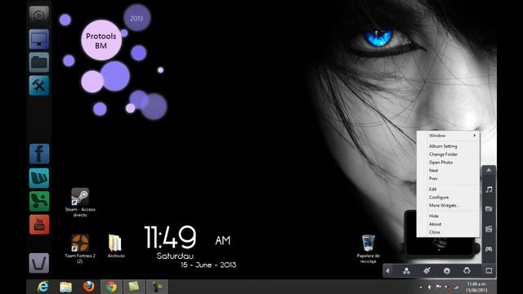Click the screen/display icon at the widget bar corner
Viewport: 523px width, 294px height.
click(489, 270)
